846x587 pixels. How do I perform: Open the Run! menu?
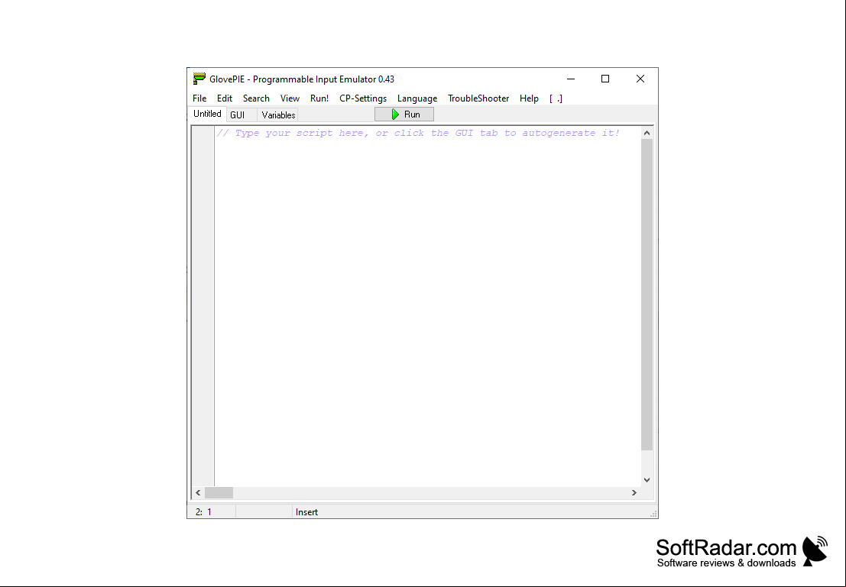point(319,98)
